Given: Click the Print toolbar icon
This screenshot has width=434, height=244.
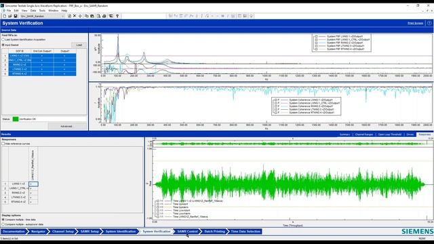Looking at the screenshot, I should point(104,16).
